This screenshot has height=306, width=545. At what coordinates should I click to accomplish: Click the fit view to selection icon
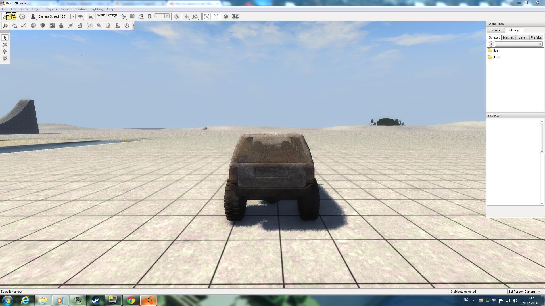coord(91,16)
